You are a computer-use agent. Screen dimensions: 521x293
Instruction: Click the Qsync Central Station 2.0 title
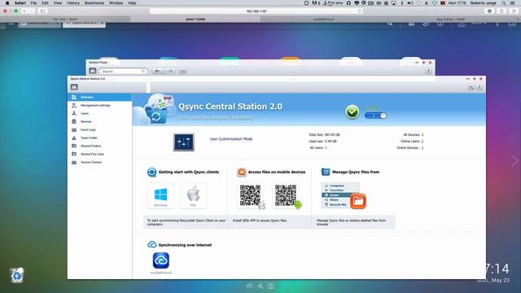[230, 107]
